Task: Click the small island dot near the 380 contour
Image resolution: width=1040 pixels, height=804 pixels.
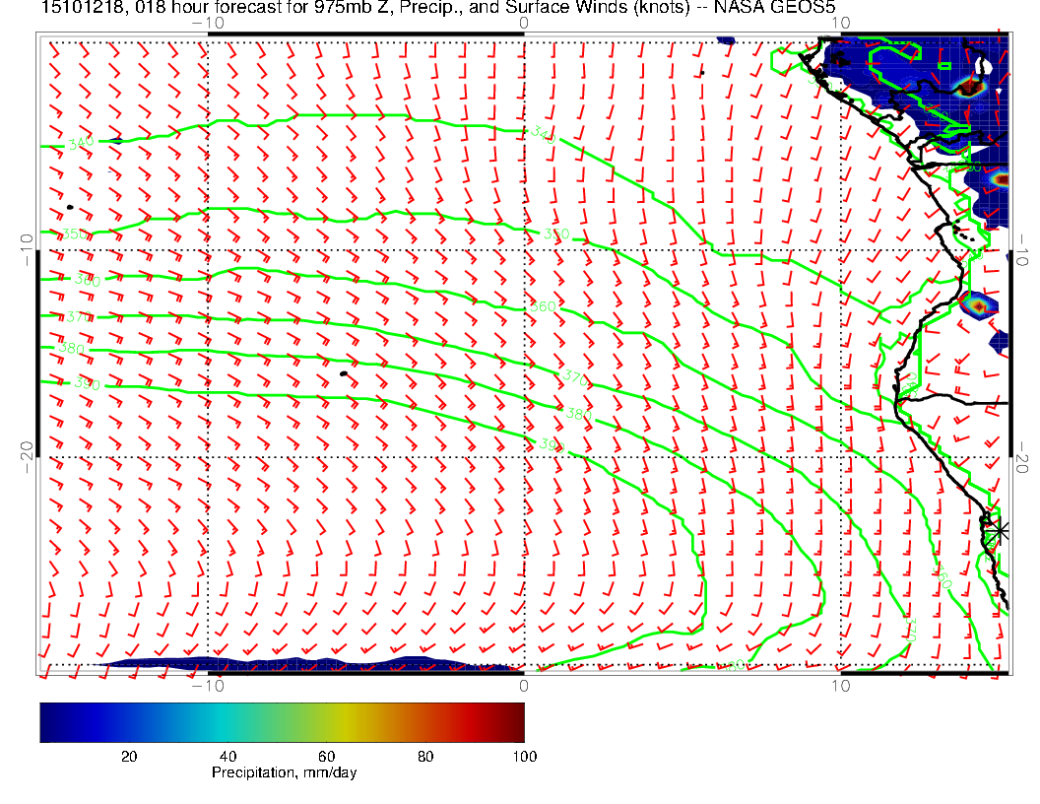Action: (x=344, y=373)
